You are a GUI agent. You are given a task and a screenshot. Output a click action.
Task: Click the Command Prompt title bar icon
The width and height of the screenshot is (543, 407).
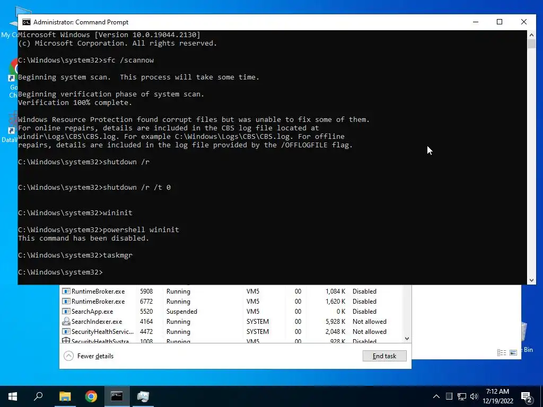27,22
